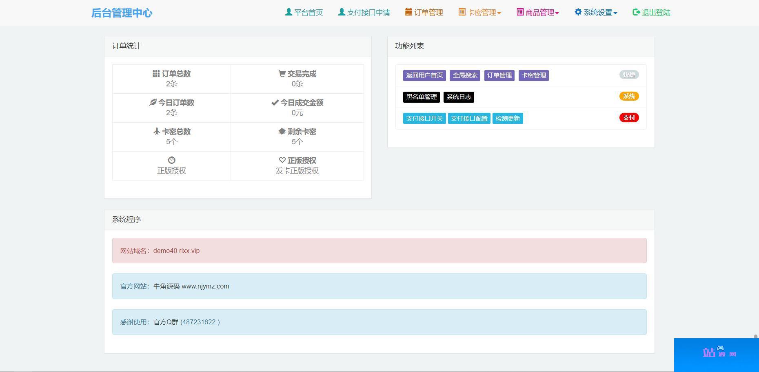Click the heart icon next to 正版授权
This screenshot has width=759, height=372.
(x=282, y=160)
